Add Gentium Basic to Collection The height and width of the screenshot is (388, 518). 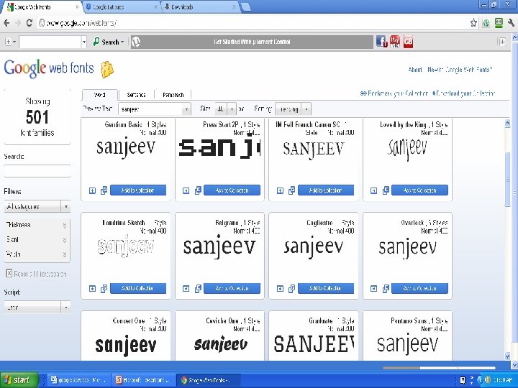[138, 190]
